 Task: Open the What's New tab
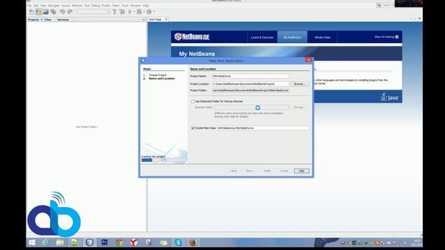coord(323,37)
